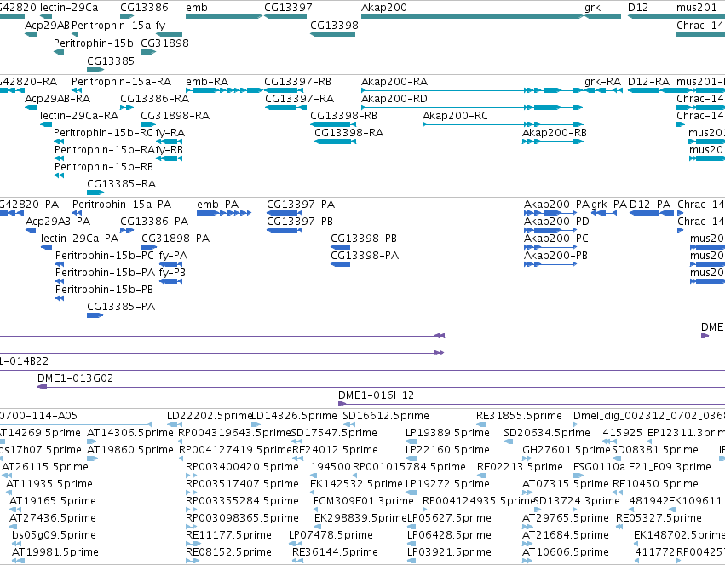Select the Peritrophin-15b-RC transcript label
The width and height of the screenshot is (725, 565).
point(103,133)
